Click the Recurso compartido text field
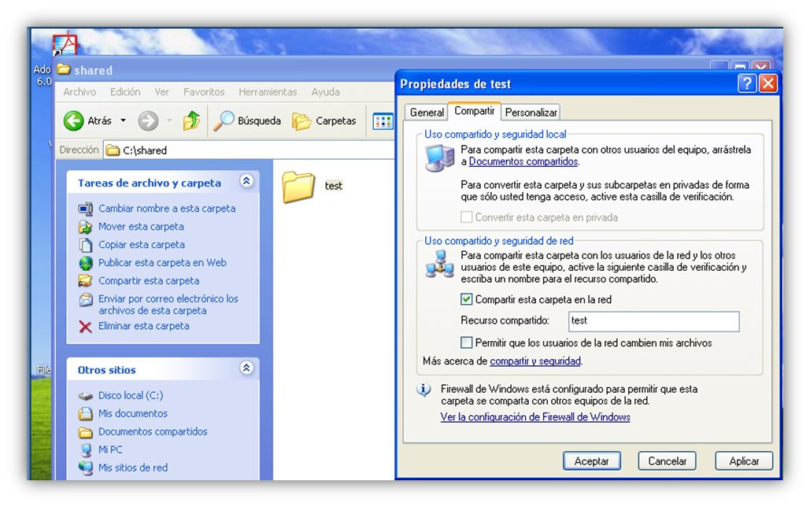Screen dimensions: 810x507 (x=653, y=321)
